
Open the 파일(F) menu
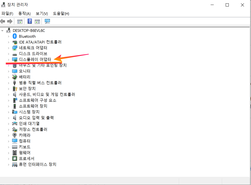point(7,14)
